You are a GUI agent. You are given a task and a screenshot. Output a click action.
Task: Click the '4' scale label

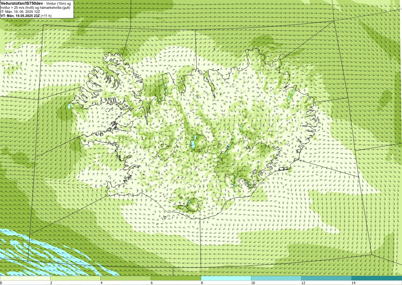point(101,283)
